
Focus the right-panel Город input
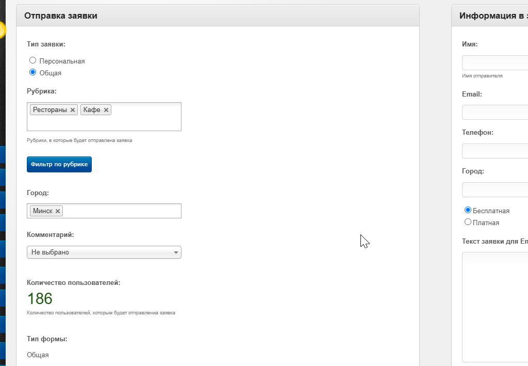coord(495,190)
